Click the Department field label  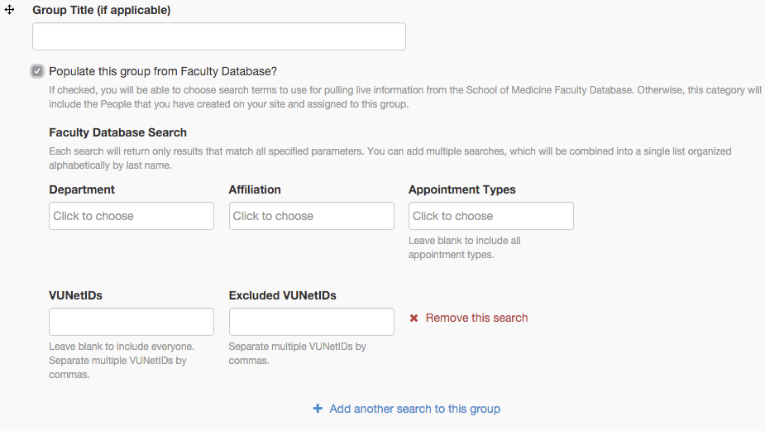point(82,189)
